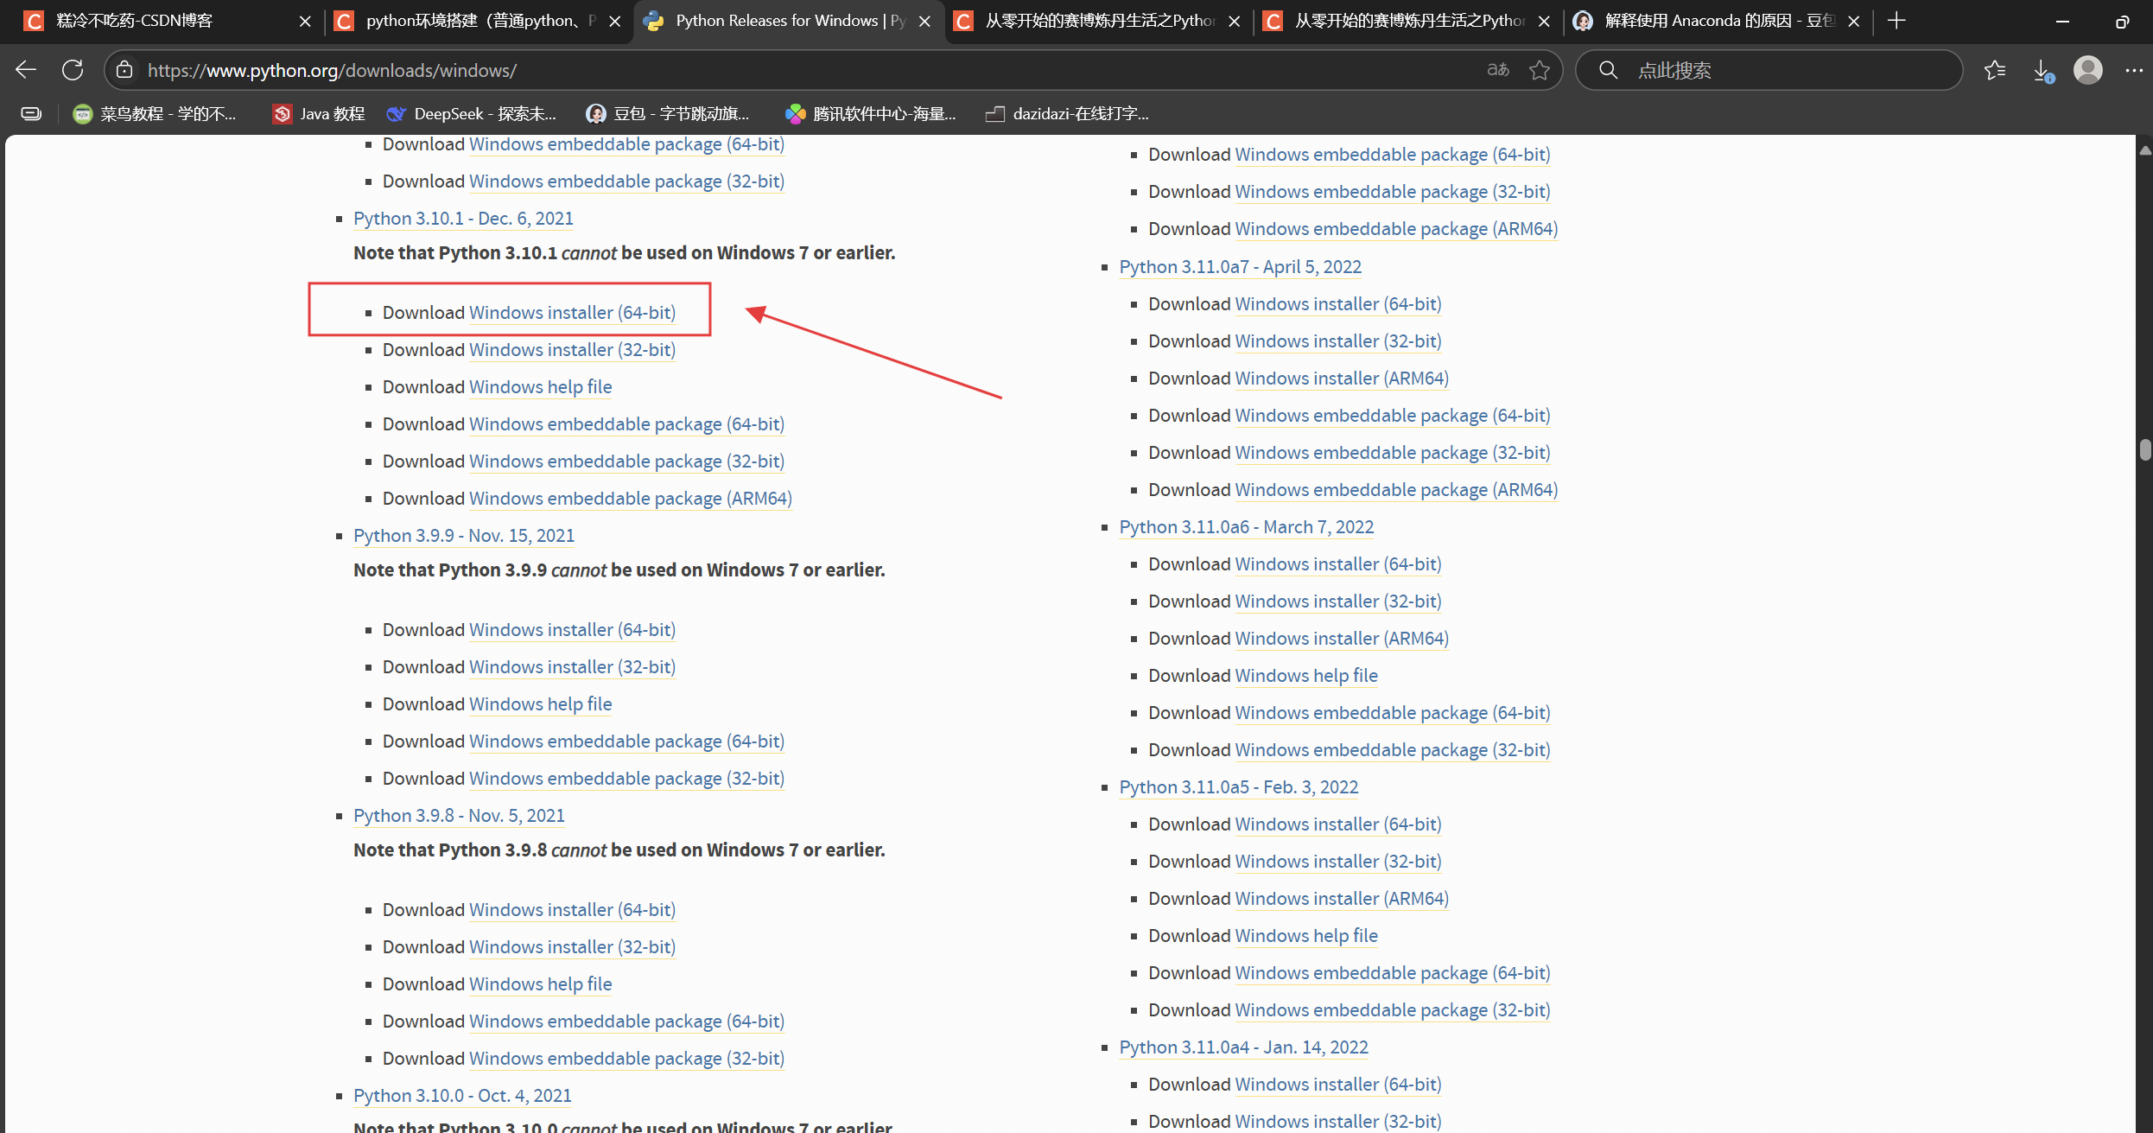Close the 解释使用 Anaconda 的原因 tab

[1853, 21]
